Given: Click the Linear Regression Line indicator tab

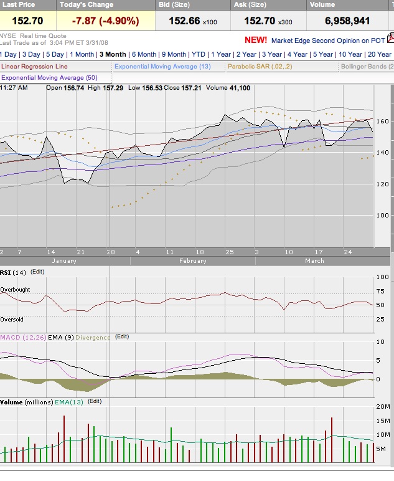Looking at the screenshot, I should (34, 66).
